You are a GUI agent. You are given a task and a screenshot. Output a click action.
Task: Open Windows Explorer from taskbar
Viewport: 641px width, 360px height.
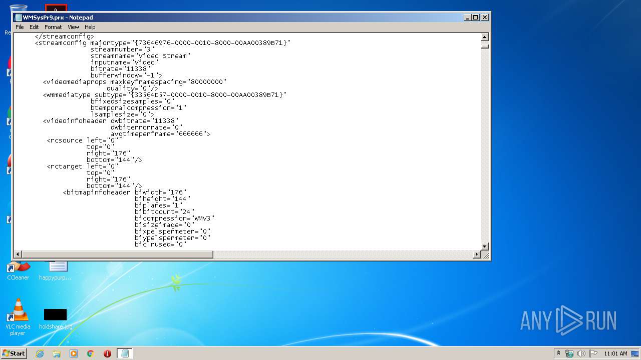tap(57, 353)
